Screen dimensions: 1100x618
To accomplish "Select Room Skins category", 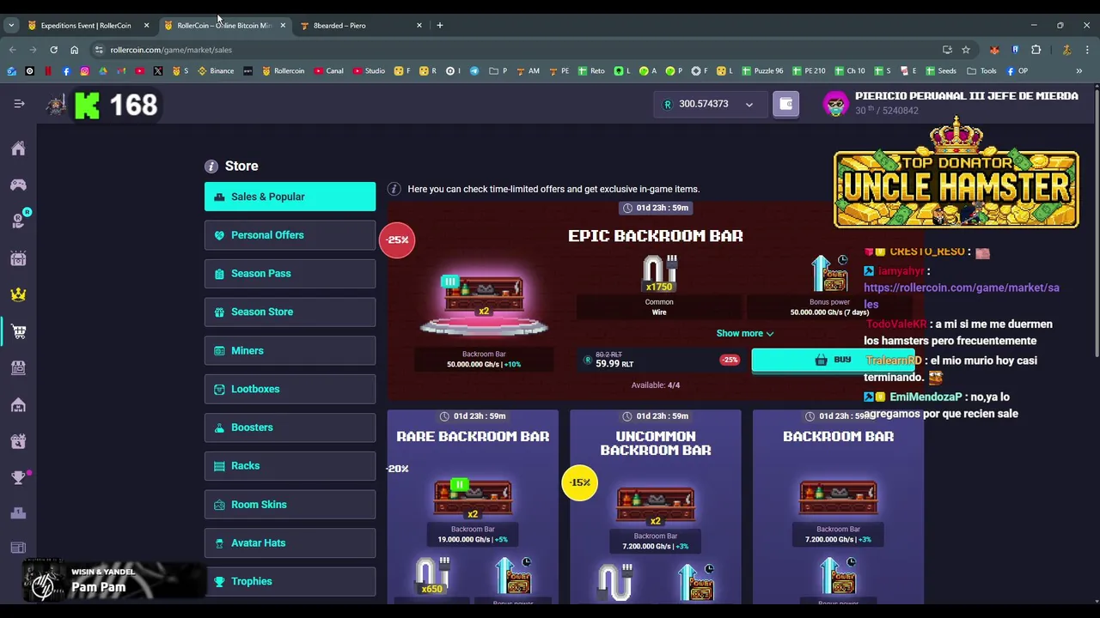I will [290, 505].
